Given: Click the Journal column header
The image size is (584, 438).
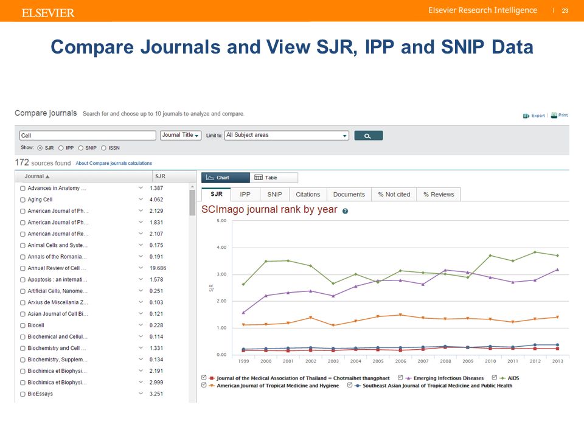Looking at the screenshot, I should (83, 176).
